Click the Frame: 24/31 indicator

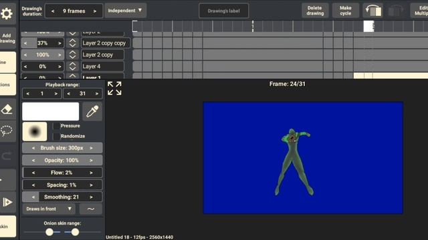point(287,84)
